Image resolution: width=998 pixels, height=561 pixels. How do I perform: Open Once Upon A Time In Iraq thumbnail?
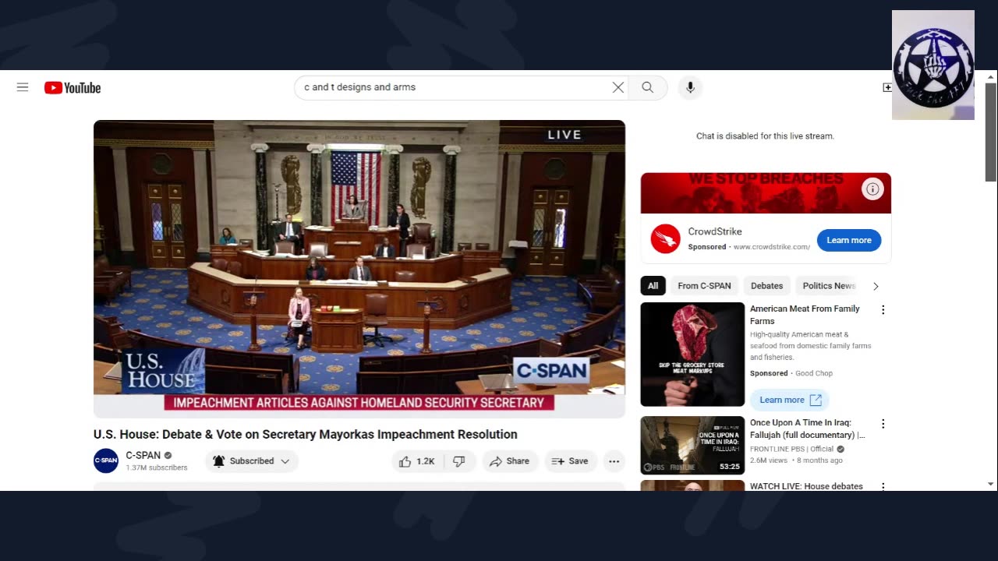pos(692,446)
